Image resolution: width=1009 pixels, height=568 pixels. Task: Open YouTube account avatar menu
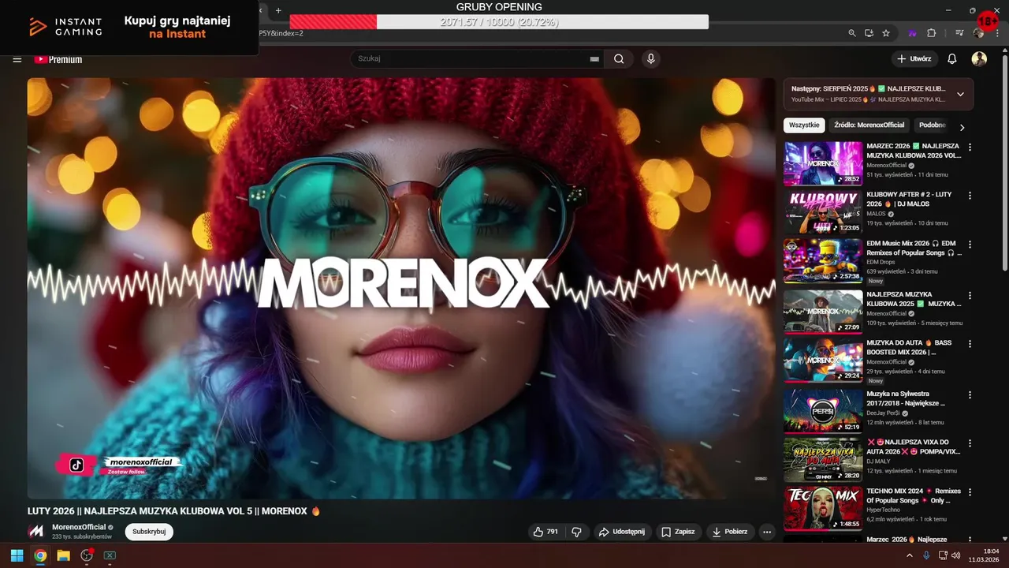click(979, 59)
